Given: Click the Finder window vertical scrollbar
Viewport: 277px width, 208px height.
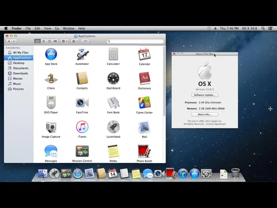Looking at the screenshot, I should [x=164, y=81].
